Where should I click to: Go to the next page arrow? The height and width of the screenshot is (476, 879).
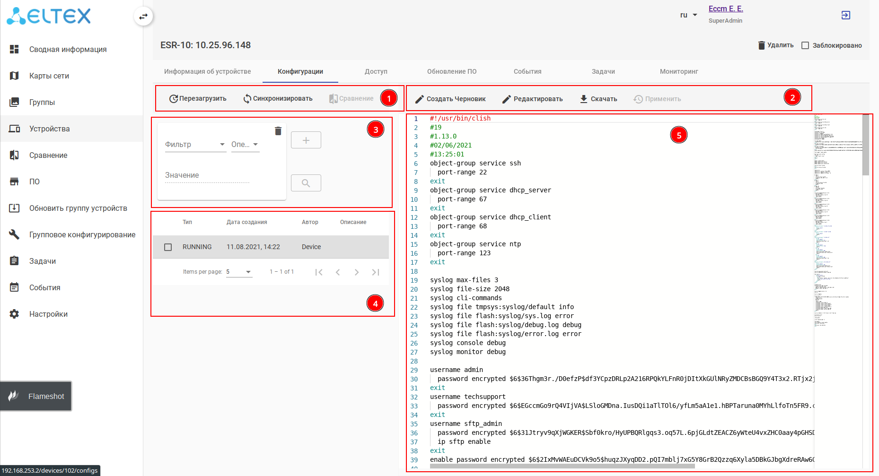tap(356, 272)
